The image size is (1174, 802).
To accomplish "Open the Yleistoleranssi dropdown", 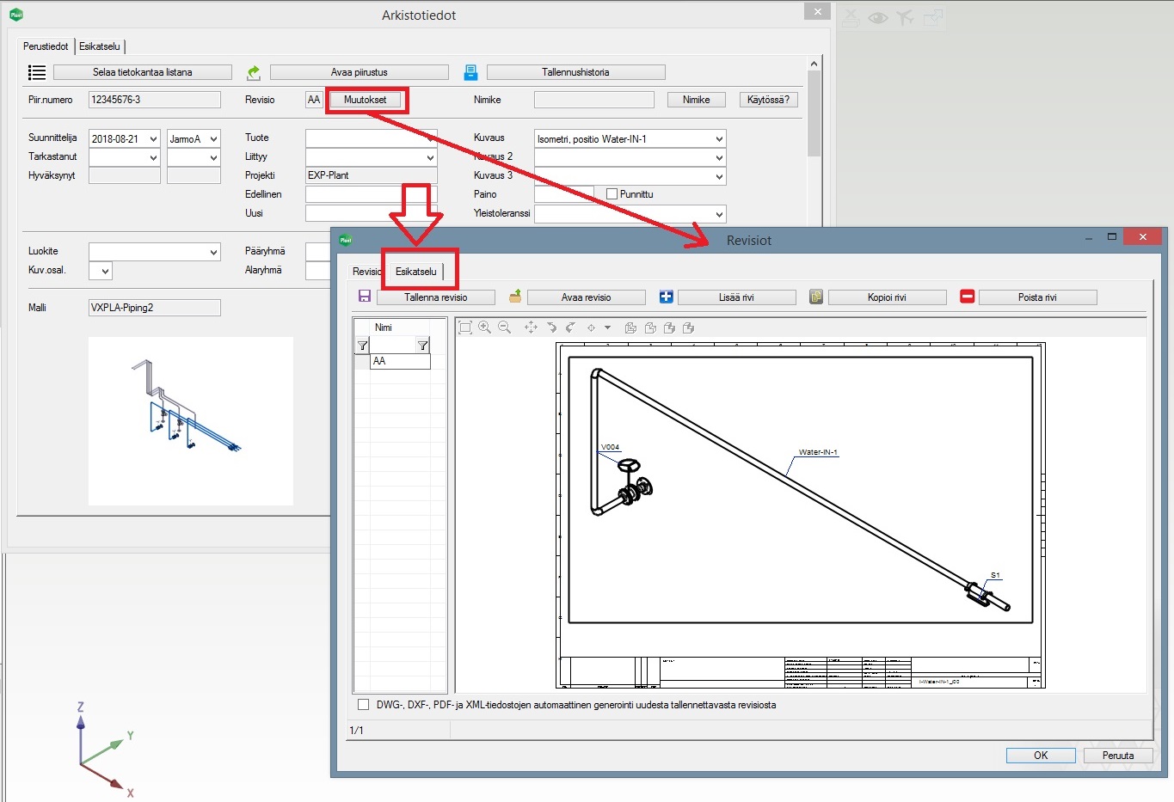I will (x=718, y=214).
